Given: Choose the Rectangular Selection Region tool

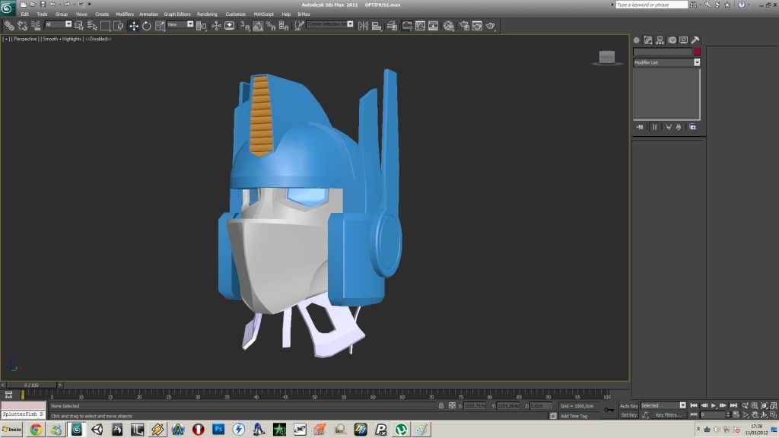Looking at the screenshot, I should (105, 26).
